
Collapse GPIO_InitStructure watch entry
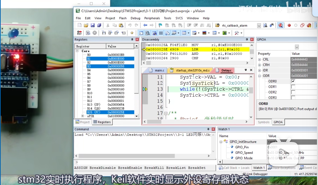click(x=221, y=142)
